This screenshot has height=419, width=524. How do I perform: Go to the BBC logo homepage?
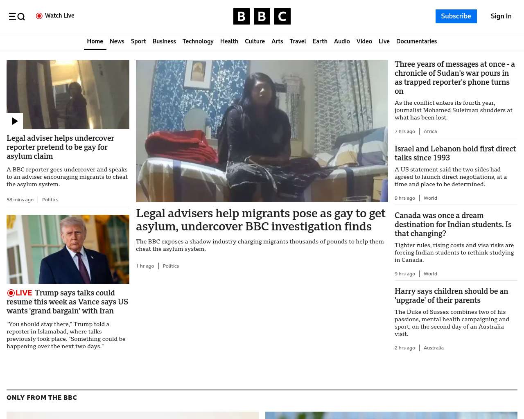[x=262, y=16]
